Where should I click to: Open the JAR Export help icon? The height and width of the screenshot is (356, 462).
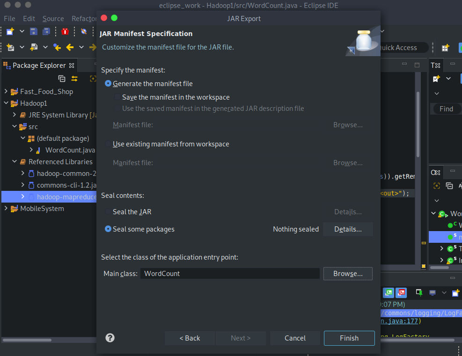click(110, 338)
